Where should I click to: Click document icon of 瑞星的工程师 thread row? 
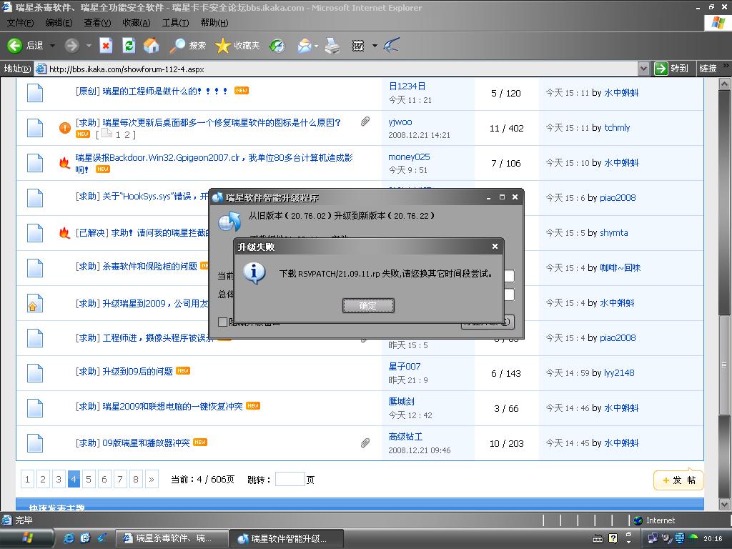coord(35,92)
